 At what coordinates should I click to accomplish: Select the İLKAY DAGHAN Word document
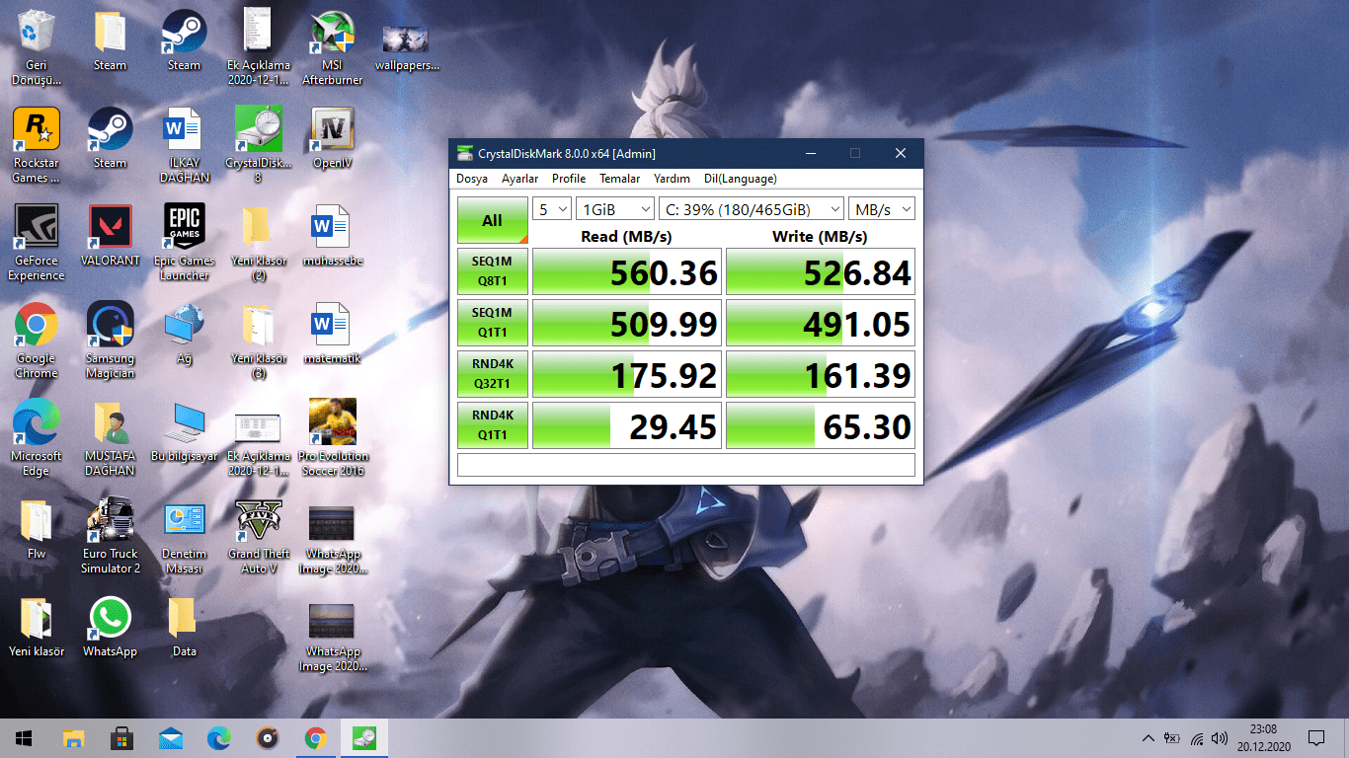185,145
